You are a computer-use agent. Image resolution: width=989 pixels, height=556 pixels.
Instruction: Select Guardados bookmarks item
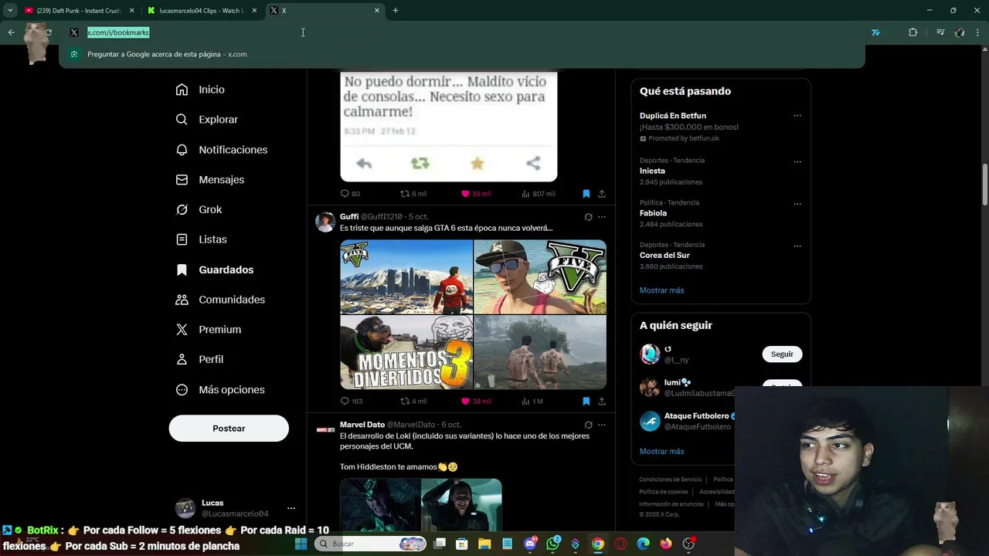[215, 270]
